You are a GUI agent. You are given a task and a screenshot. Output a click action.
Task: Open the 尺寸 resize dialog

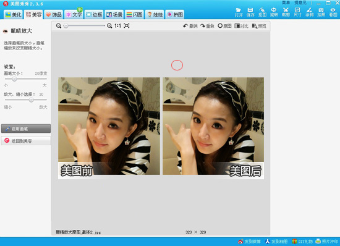coord(297,12)
